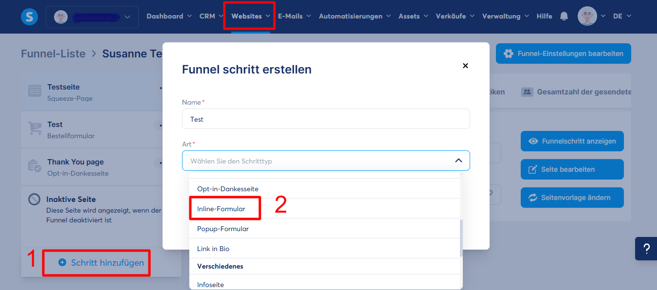Select the Thank You page step
This screenshot has height=290, width=657.
(91, 167)
